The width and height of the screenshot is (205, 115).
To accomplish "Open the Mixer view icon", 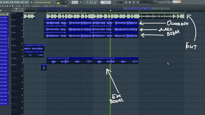I will coord(138,2).
